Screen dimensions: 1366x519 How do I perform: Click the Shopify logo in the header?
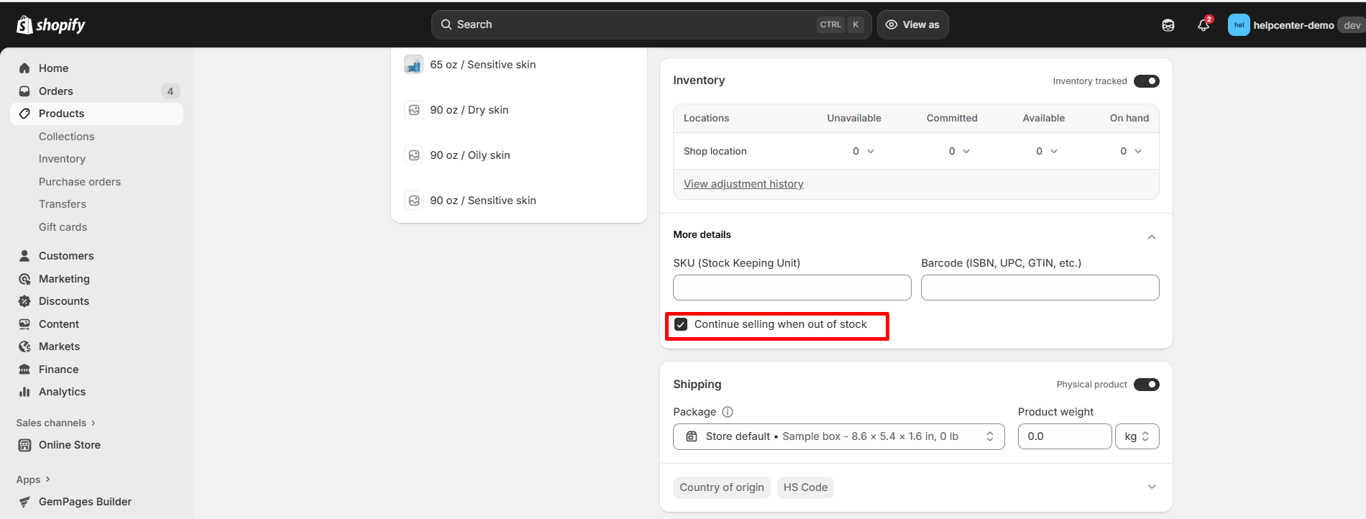50,25
